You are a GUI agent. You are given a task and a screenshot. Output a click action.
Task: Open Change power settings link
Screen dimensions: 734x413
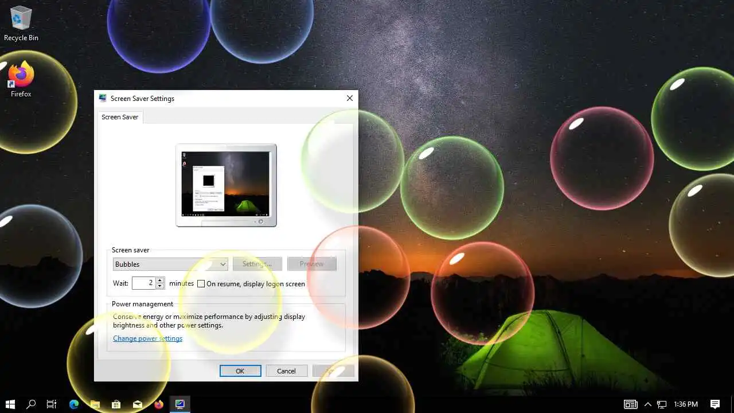point(147,338)
